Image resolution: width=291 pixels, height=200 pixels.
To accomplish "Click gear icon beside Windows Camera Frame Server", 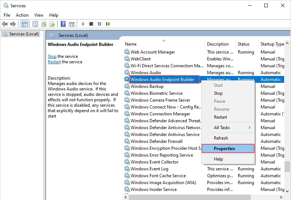I will tap(127, 100).
